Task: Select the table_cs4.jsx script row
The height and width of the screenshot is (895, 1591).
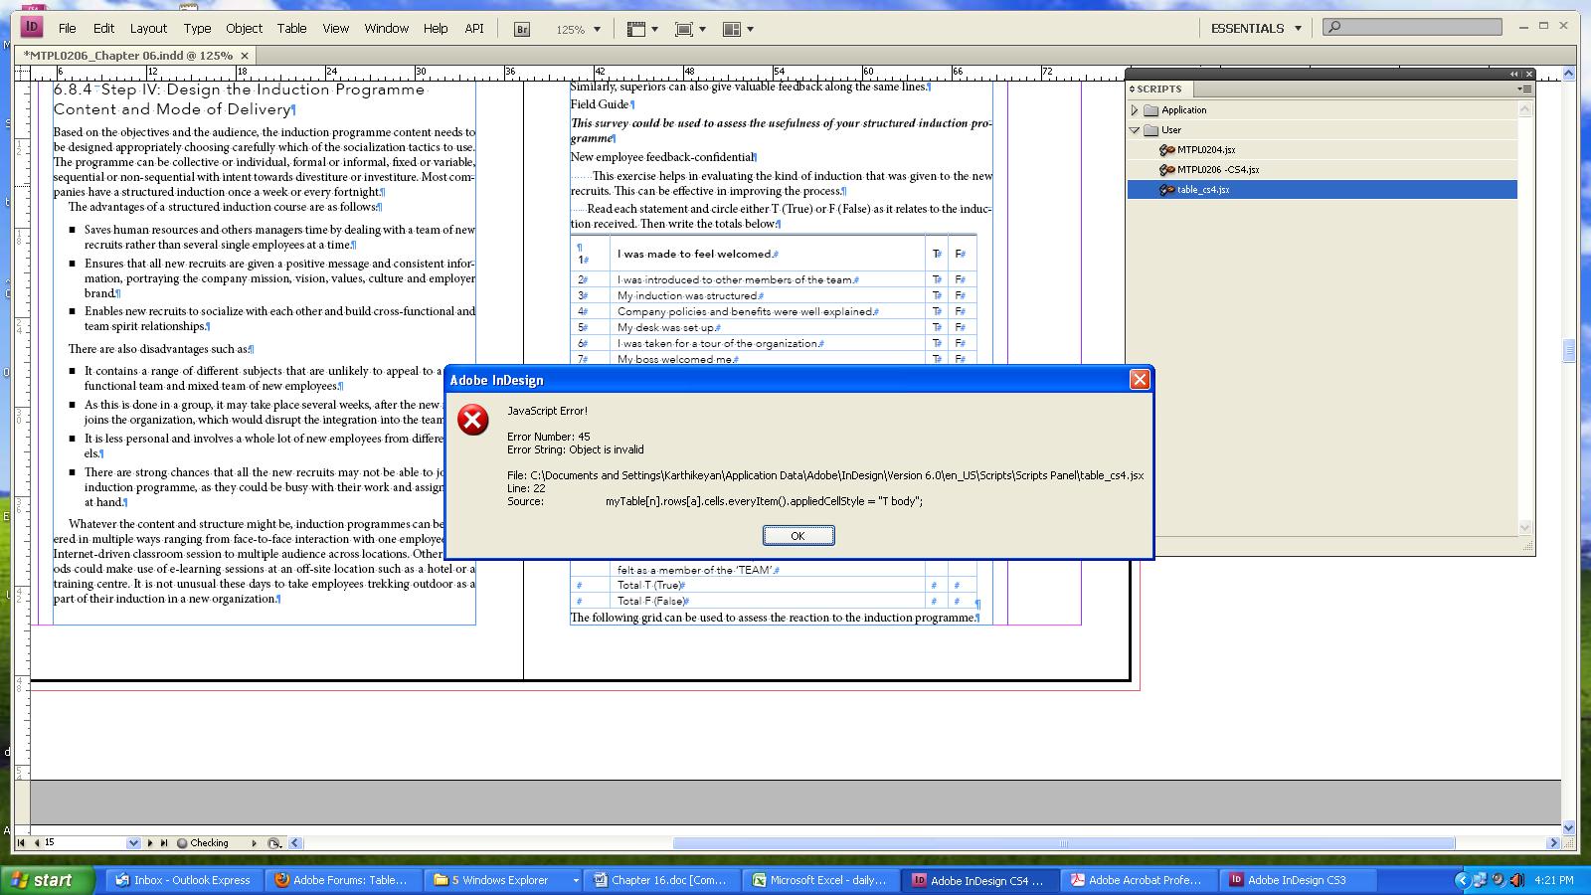Action: (1323, 189)
